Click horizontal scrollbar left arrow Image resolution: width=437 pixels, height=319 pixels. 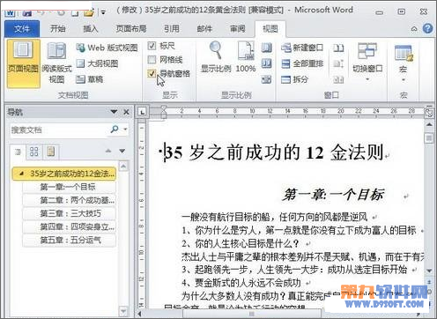point(140,314)
